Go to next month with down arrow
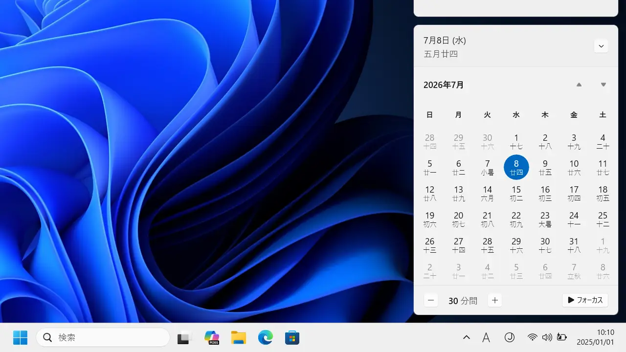 tap(604, 85)
